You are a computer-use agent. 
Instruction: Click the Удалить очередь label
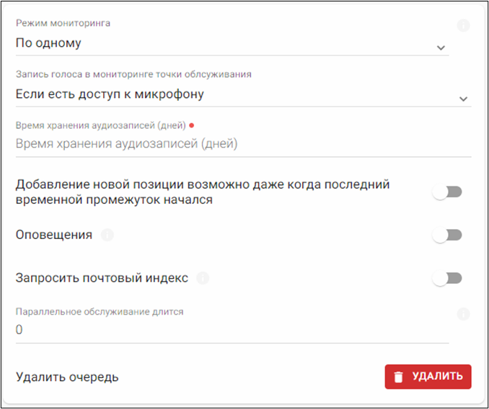pyautogui.click(x=67, y=377)
